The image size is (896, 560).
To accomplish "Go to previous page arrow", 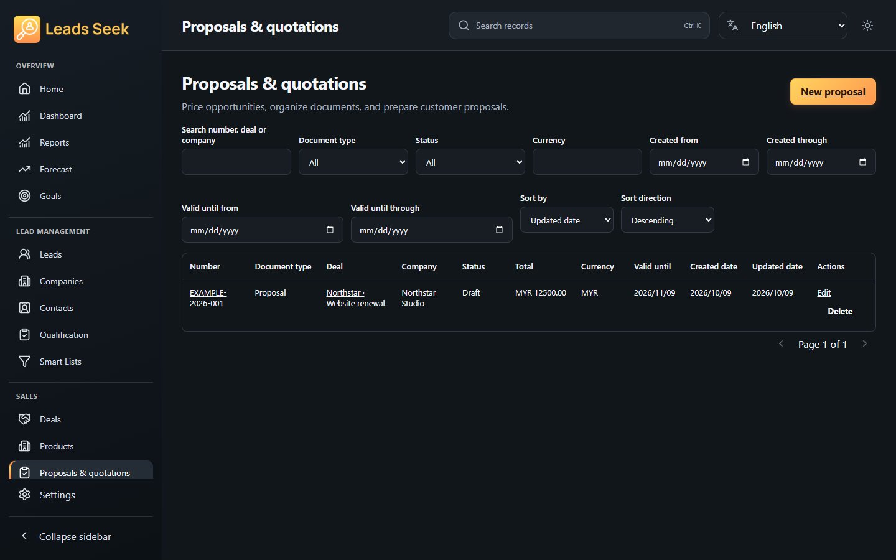I will [781, 343].
